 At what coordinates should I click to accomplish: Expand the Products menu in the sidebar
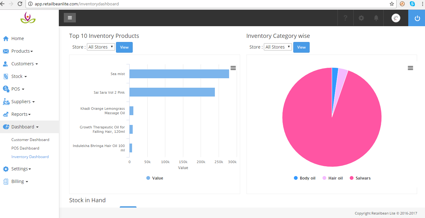point(22,51)
